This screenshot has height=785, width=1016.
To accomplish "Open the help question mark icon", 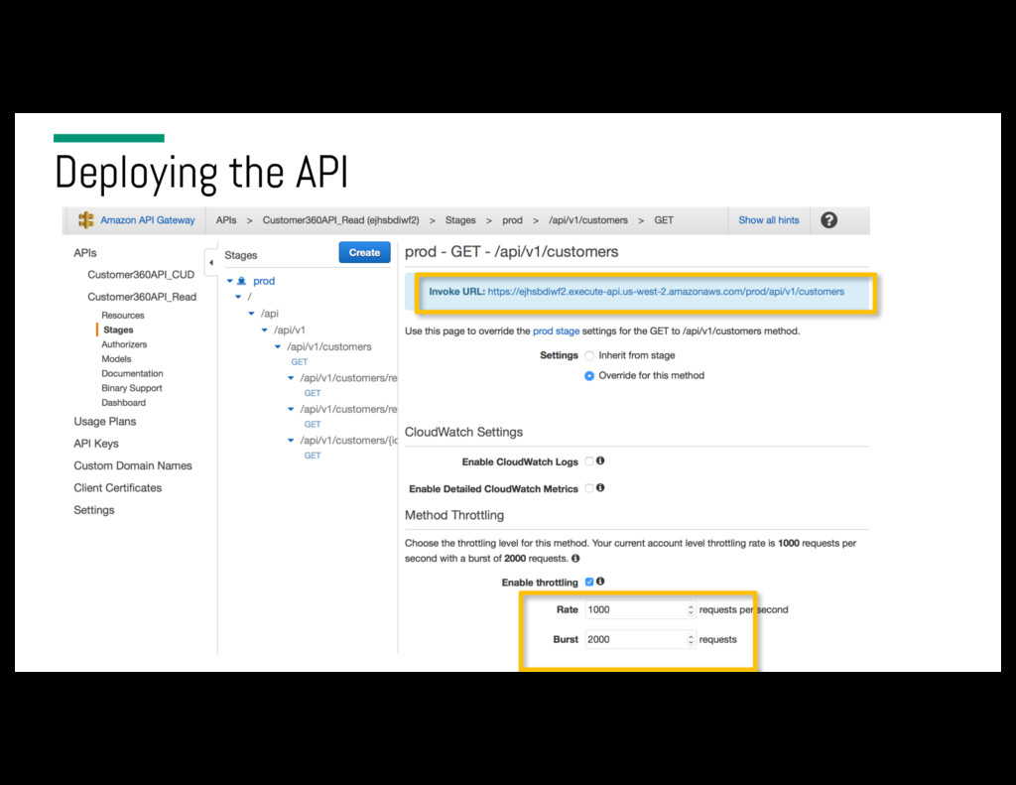I will [x=828, y=220].
